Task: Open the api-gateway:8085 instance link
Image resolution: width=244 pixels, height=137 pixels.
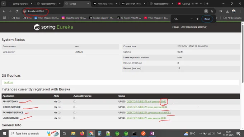Action: [146, 101]
